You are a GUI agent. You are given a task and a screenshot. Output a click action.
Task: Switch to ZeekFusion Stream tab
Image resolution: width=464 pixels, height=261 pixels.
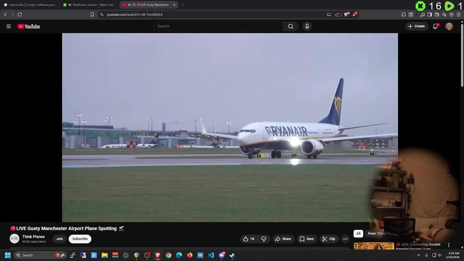pos(89,5)
